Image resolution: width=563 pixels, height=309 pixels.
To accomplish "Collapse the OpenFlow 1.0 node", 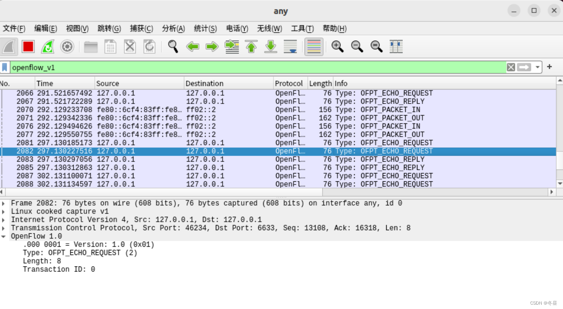I will coord(4,236).
